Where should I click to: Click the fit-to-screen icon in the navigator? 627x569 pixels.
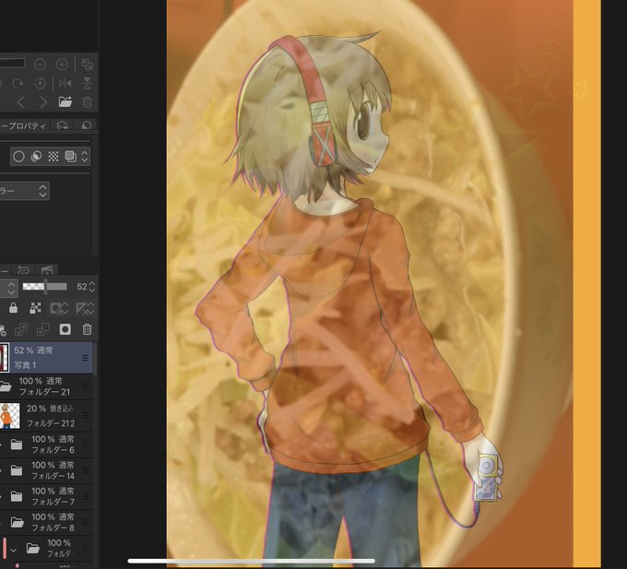pos(87,64)
